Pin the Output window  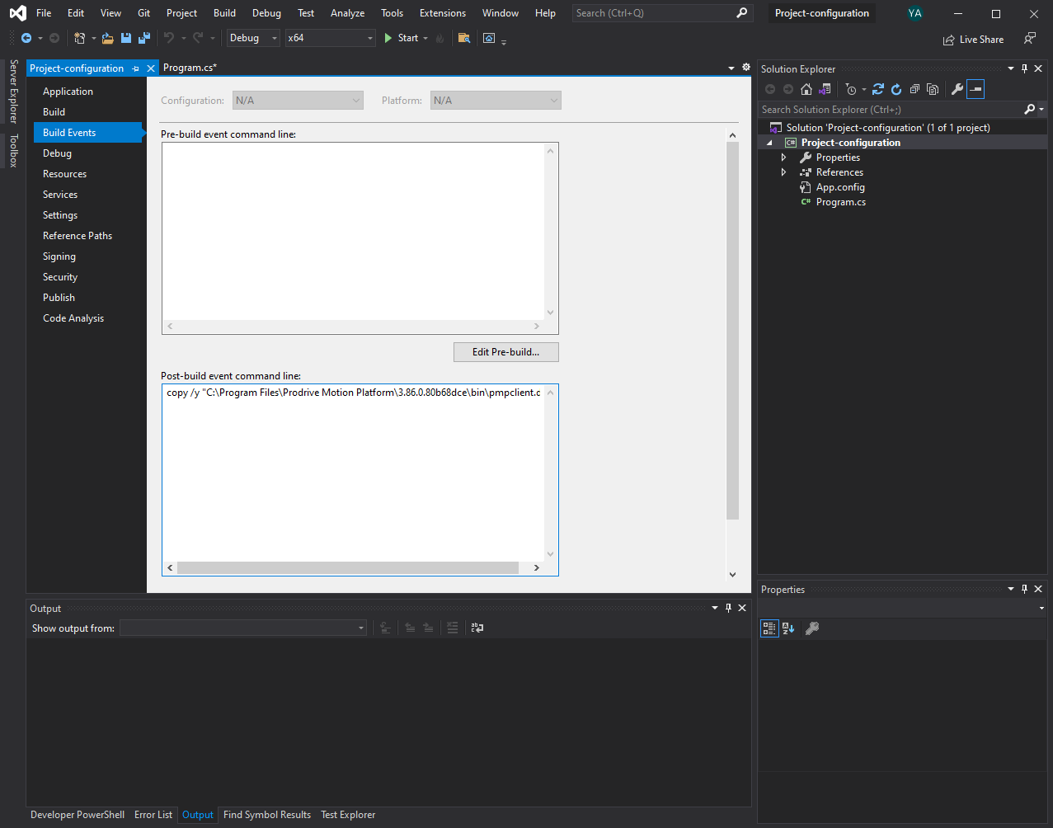coord(727,608)
